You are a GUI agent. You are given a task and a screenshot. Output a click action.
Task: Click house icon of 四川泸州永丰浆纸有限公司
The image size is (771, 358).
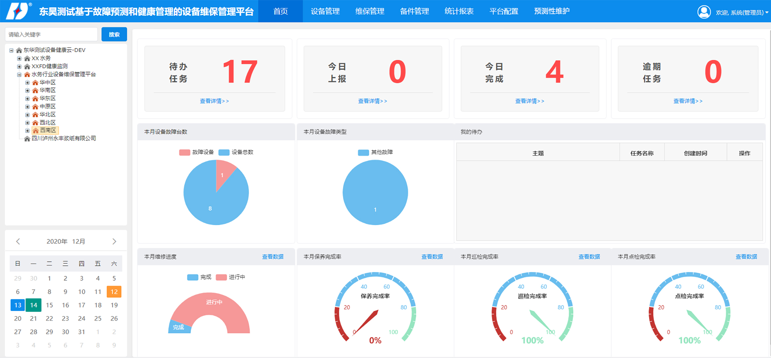[x=27, y=139]
